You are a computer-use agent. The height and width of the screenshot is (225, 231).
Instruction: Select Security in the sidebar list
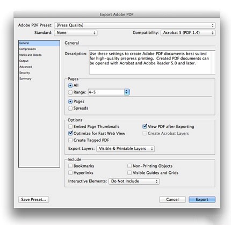click(x=39, y=72)
